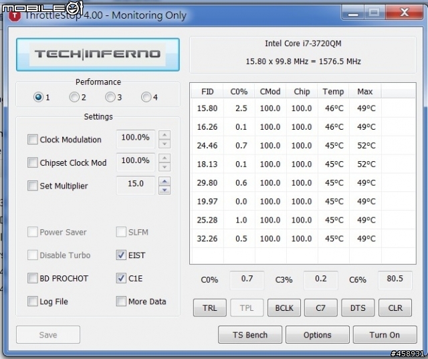The height and width of the screenshot is (359, 428).
Task: Select the table row with FID 29.80
Action: coord(303,183)
